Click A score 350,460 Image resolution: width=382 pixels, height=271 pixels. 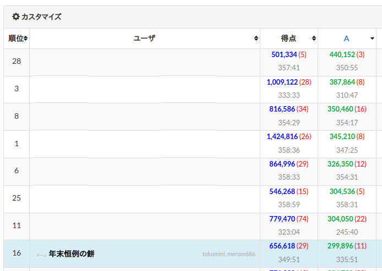click(x=340, y=109)
